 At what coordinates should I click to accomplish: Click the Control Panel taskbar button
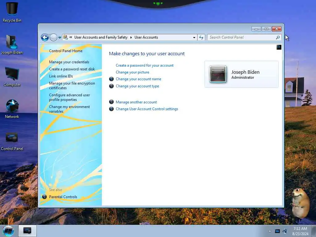tap(27, 231)
